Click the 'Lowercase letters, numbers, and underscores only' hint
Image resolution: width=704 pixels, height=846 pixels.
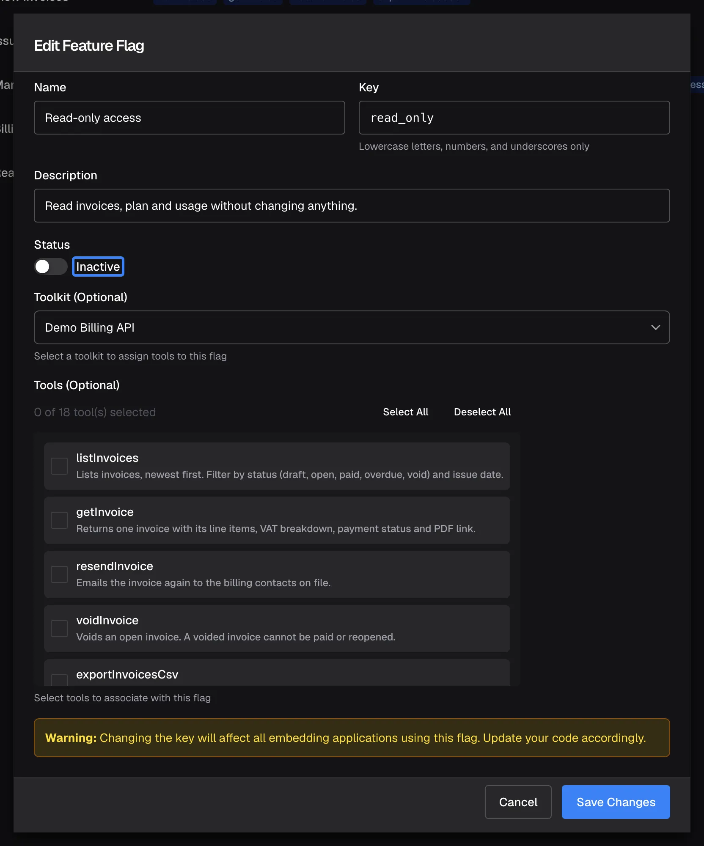click(x=474, y=146)
